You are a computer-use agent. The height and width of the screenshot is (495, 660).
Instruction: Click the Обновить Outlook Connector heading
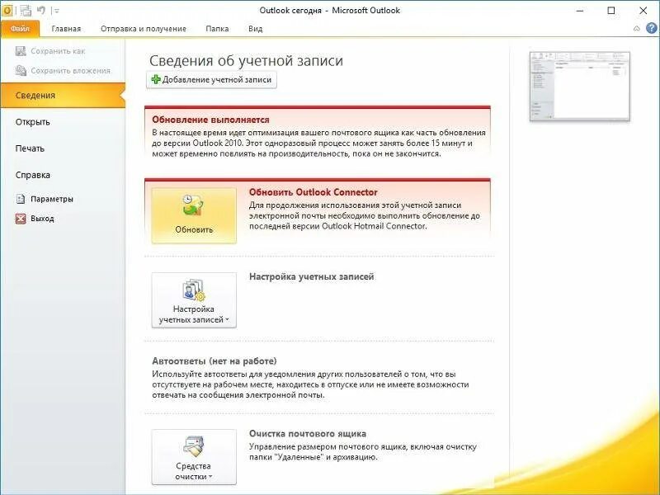[313, 192]
